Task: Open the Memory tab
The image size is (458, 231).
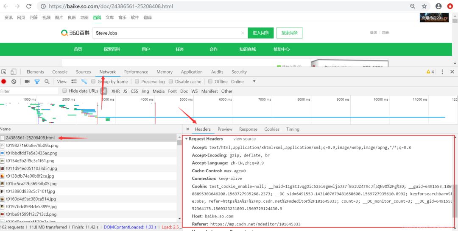Action: click(x=165, y=72)
